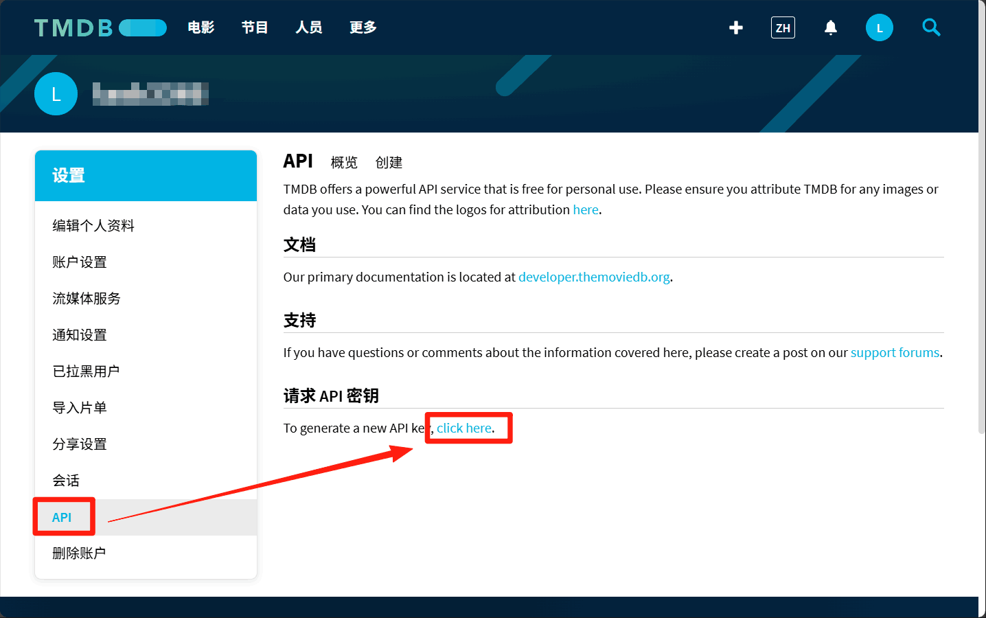This screenshot has width=986, height=618.
Task: Open the user avatar menu
Action: point(879,27)
